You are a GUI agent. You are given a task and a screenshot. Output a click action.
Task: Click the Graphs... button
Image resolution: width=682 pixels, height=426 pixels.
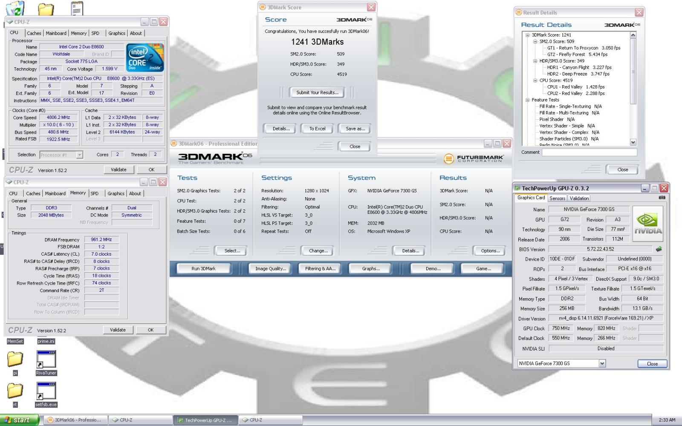click(x=371, y=269)
